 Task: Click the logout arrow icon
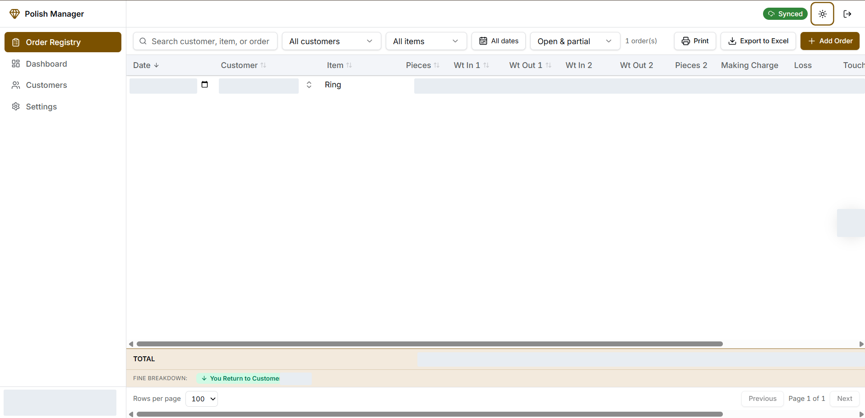click(x=847, y=14)
